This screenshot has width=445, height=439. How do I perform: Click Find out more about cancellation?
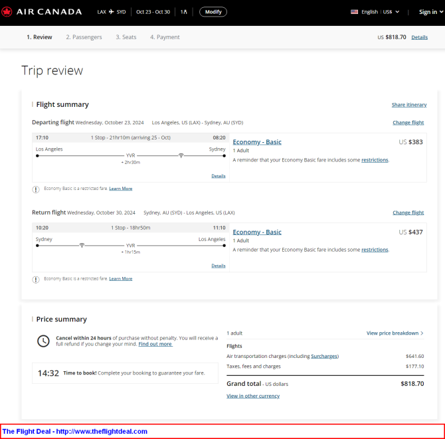(x=155, y=344)
